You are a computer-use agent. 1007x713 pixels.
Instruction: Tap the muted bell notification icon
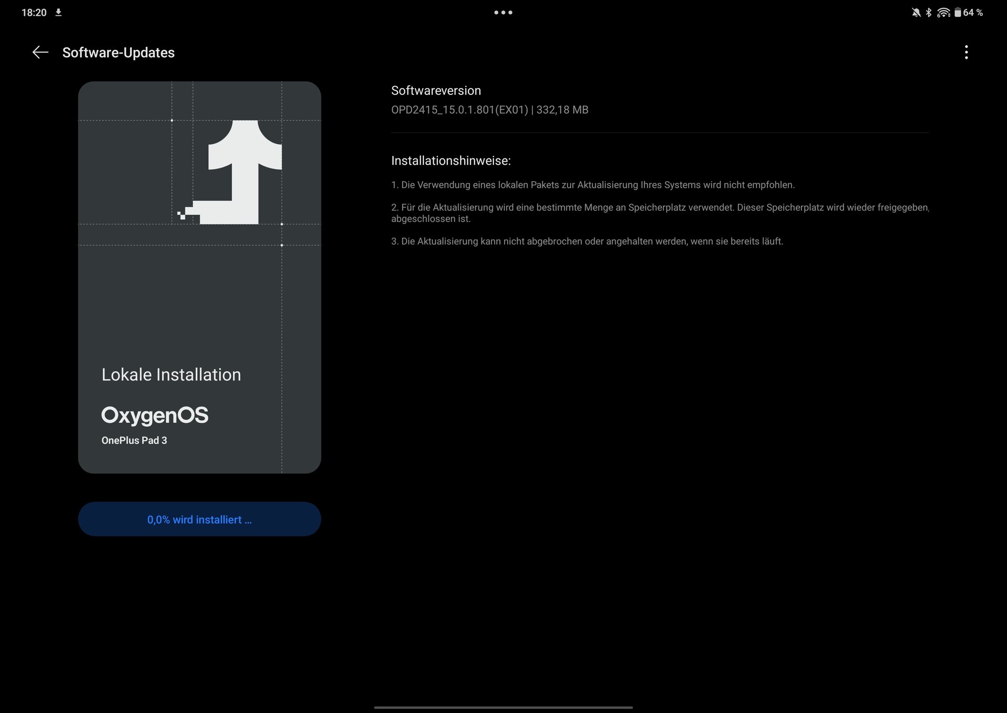[916, 13]
